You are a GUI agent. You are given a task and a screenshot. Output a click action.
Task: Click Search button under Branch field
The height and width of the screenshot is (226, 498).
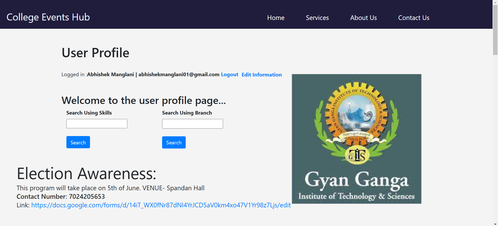pyautogui.click(x=174, y=142)
